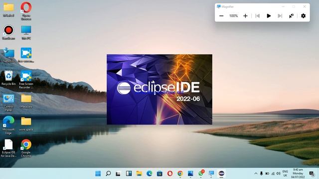
Task: Select the Opera Browser desktop shortcut
Action: point(26,11)
